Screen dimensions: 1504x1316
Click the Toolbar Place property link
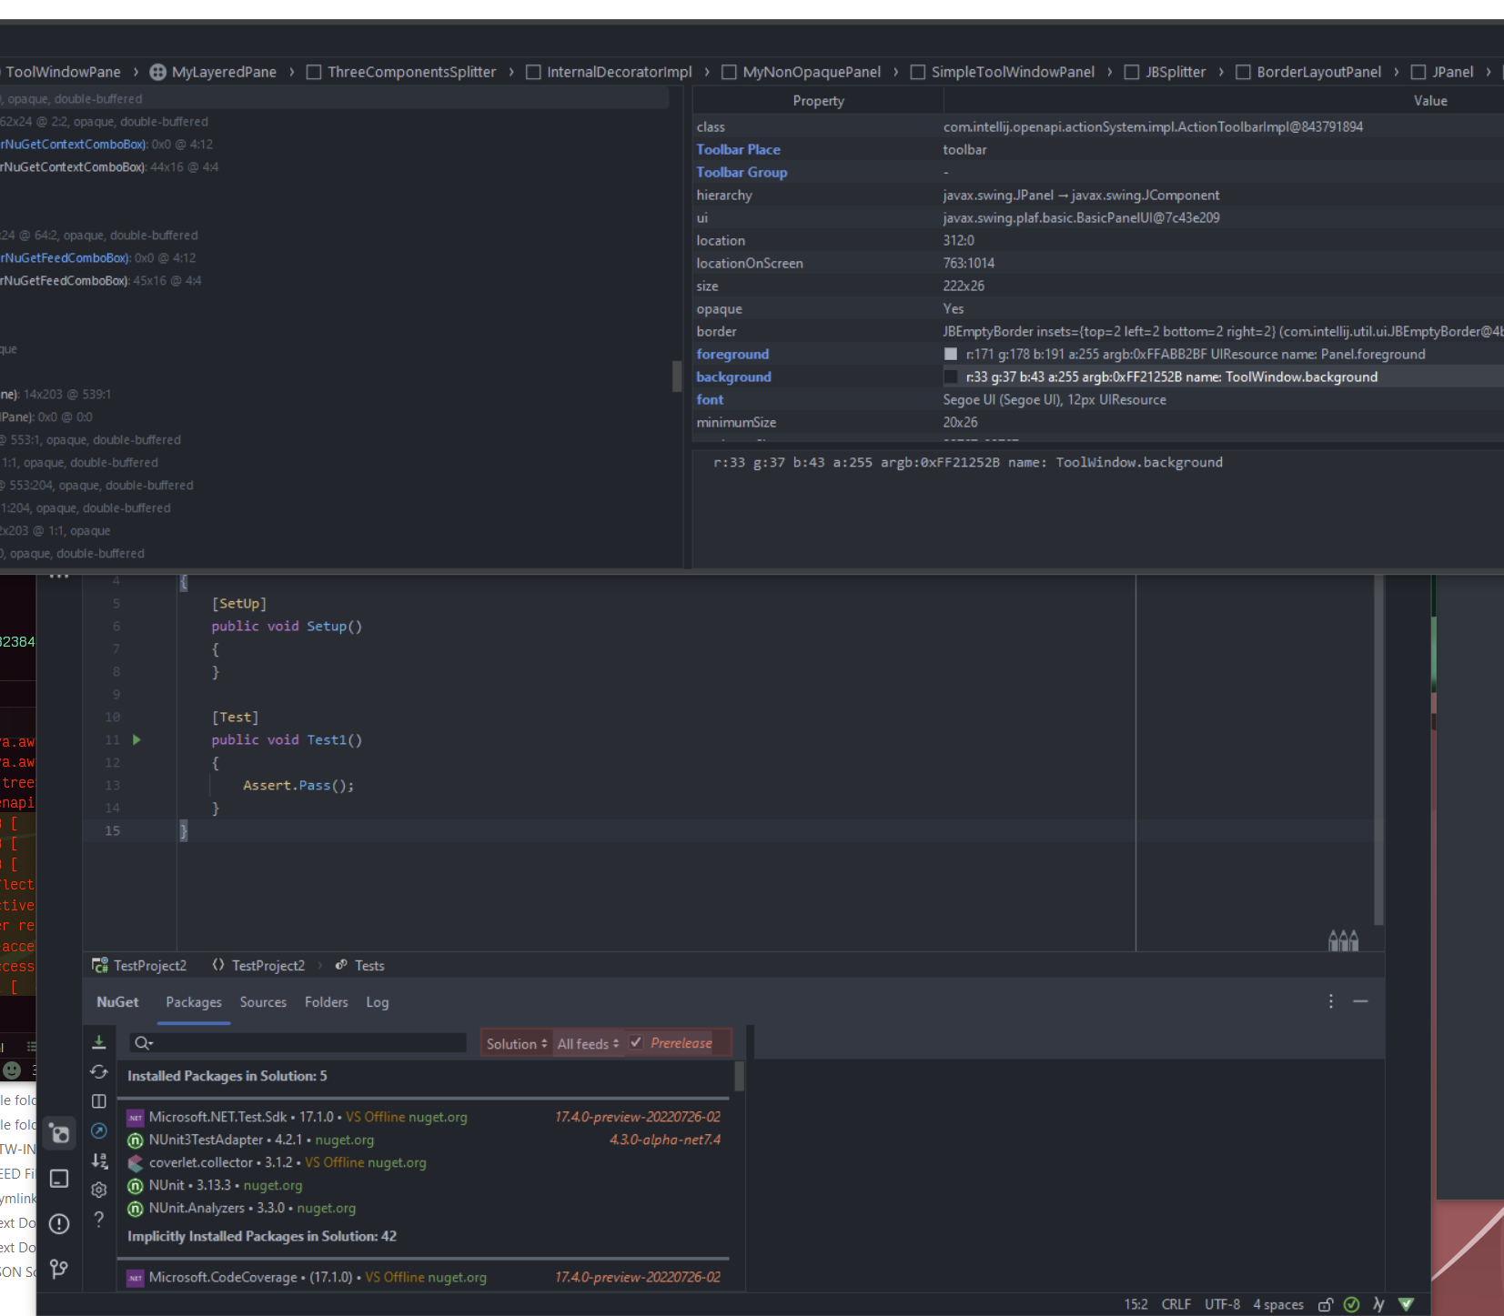(x=738, y=149)
